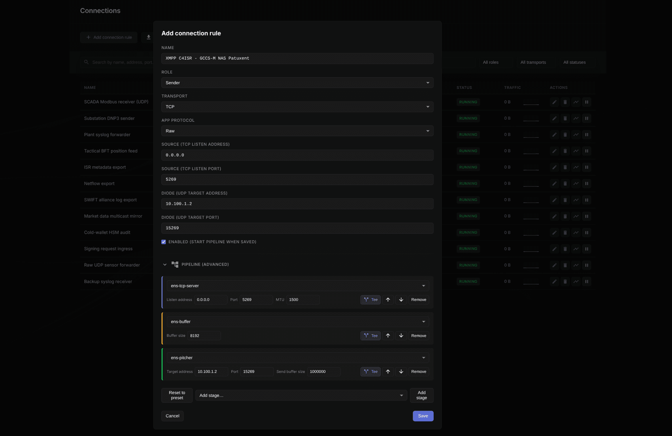Delete the Cold-wallet HSM audit connection
Screen dimensions: 672x436
tap(565, 233)
